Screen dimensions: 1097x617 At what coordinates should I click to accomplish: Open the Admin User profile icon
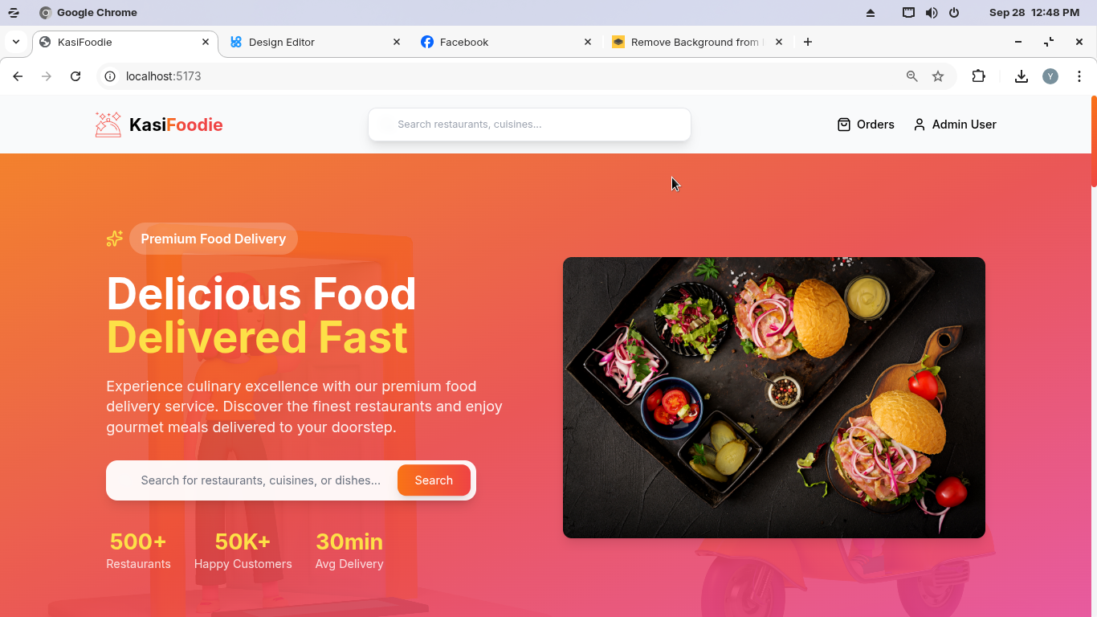point(920,125)
